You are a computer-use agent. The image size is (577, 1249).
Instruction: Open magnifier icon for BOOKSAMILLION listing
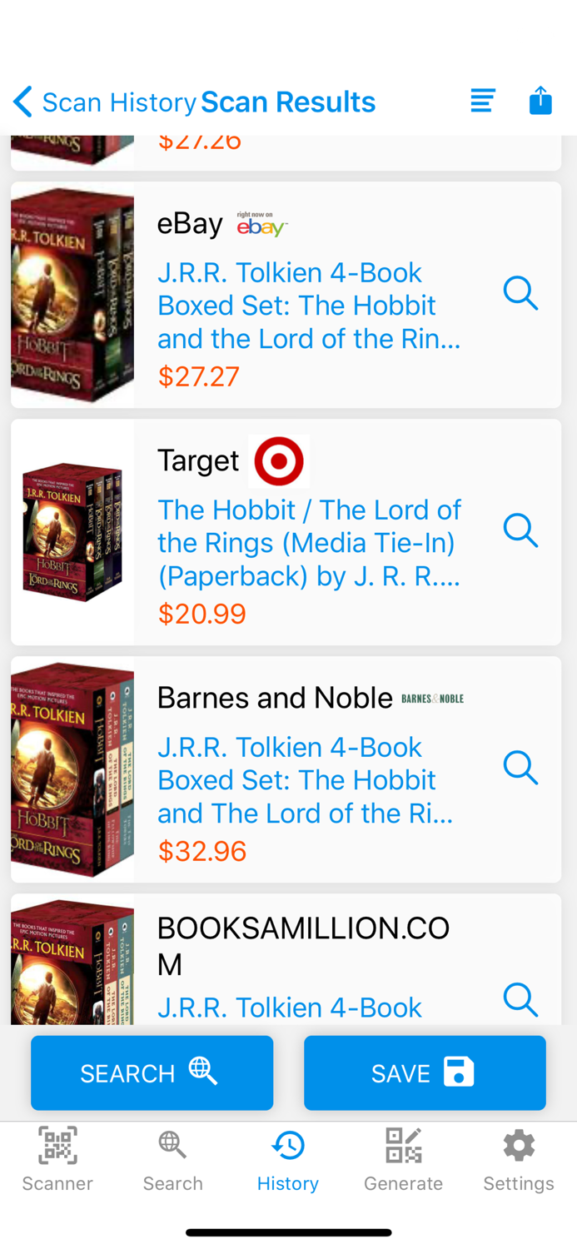click(521, 999)
